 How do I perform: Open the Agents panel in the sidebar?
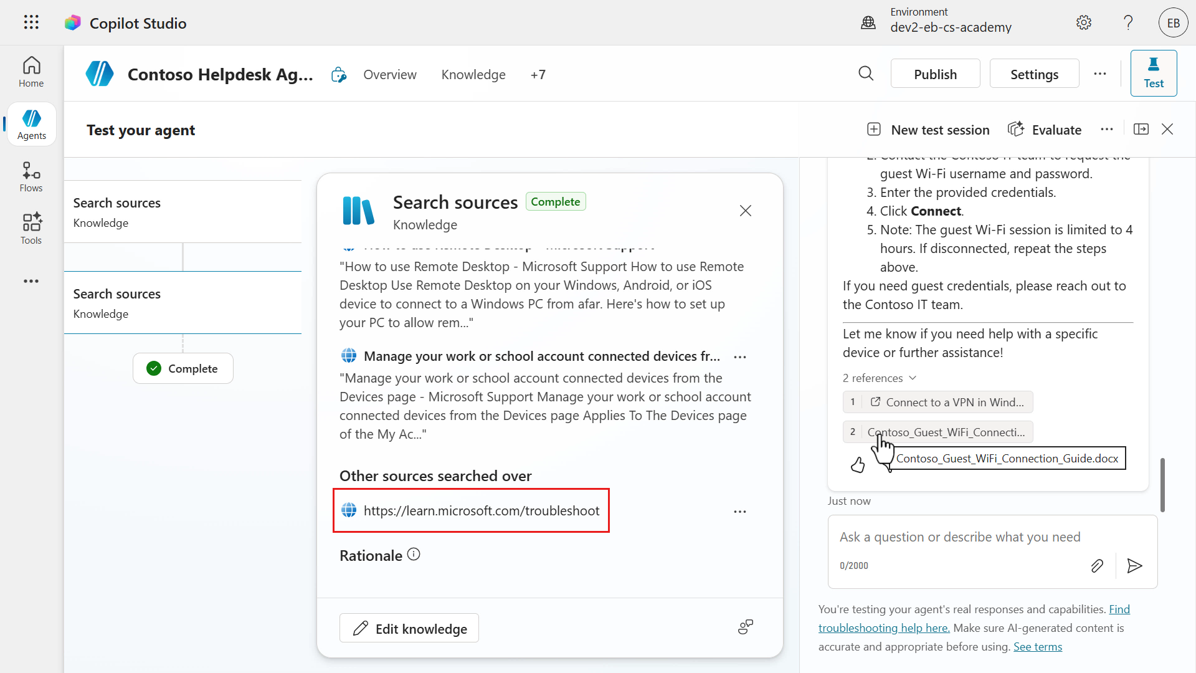click(31, 123)
